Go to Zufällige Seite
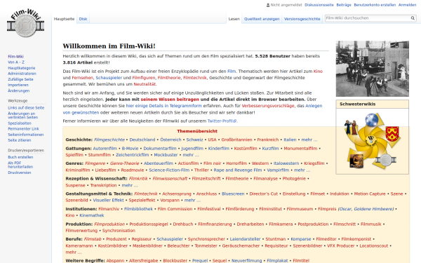 pos(20,79)
